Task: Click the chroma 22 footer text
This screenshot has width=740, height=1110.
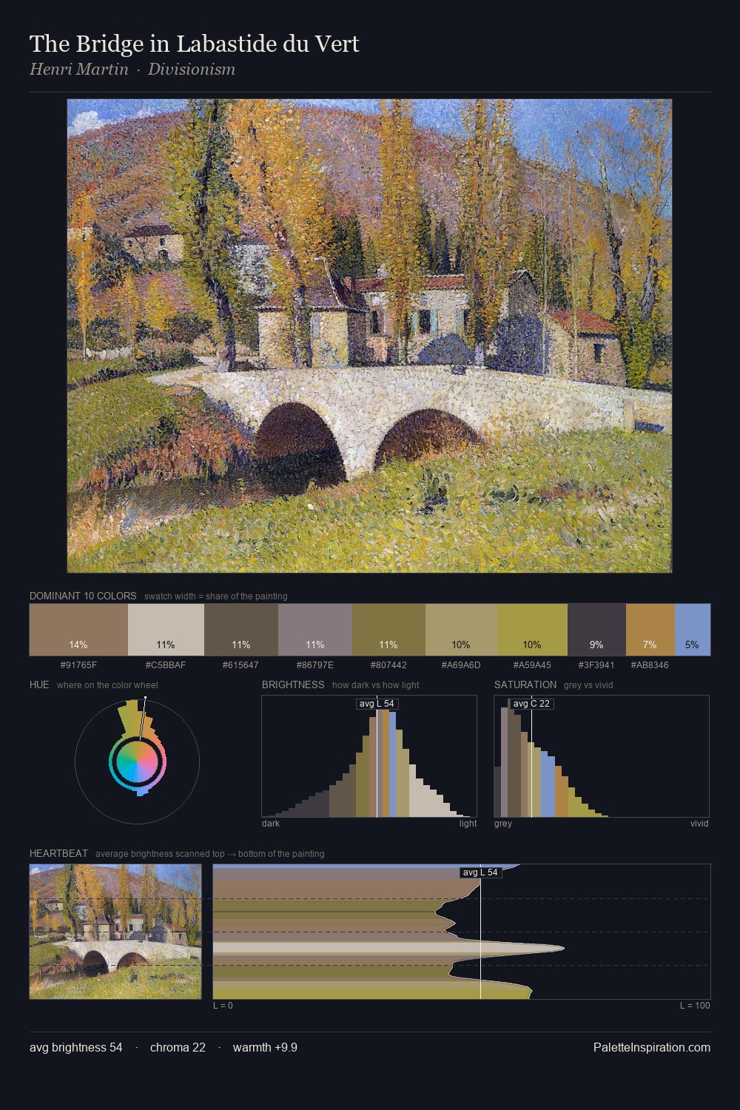Action: tap(178, 1047)
